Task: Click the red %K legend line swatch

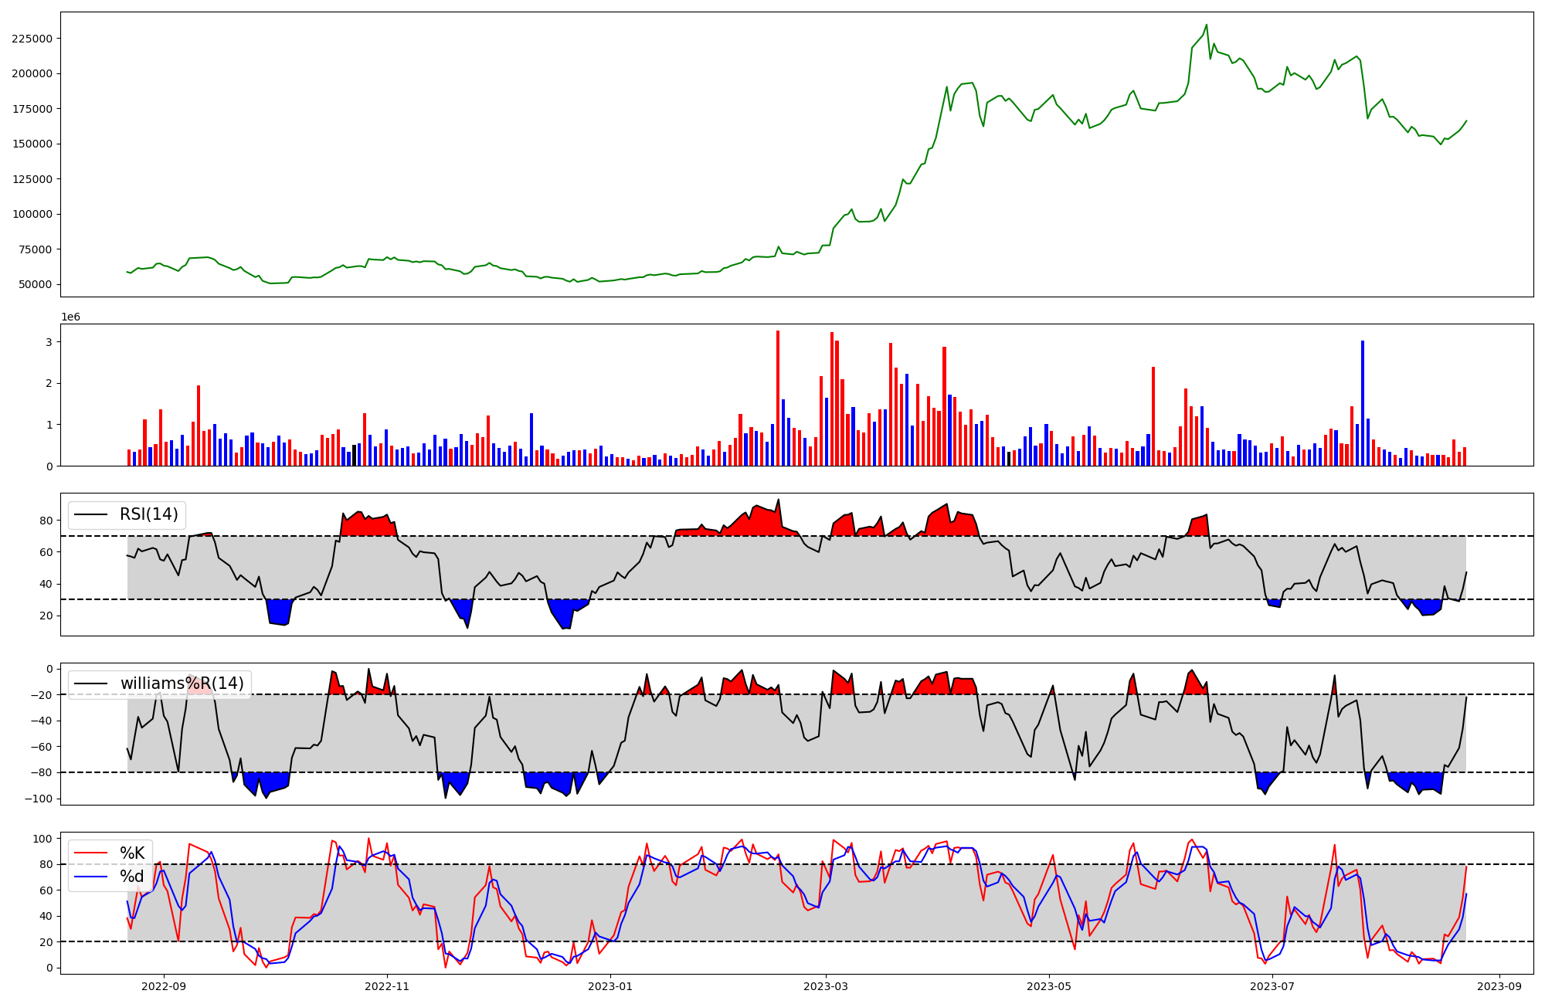Action: tap(90, 853)
